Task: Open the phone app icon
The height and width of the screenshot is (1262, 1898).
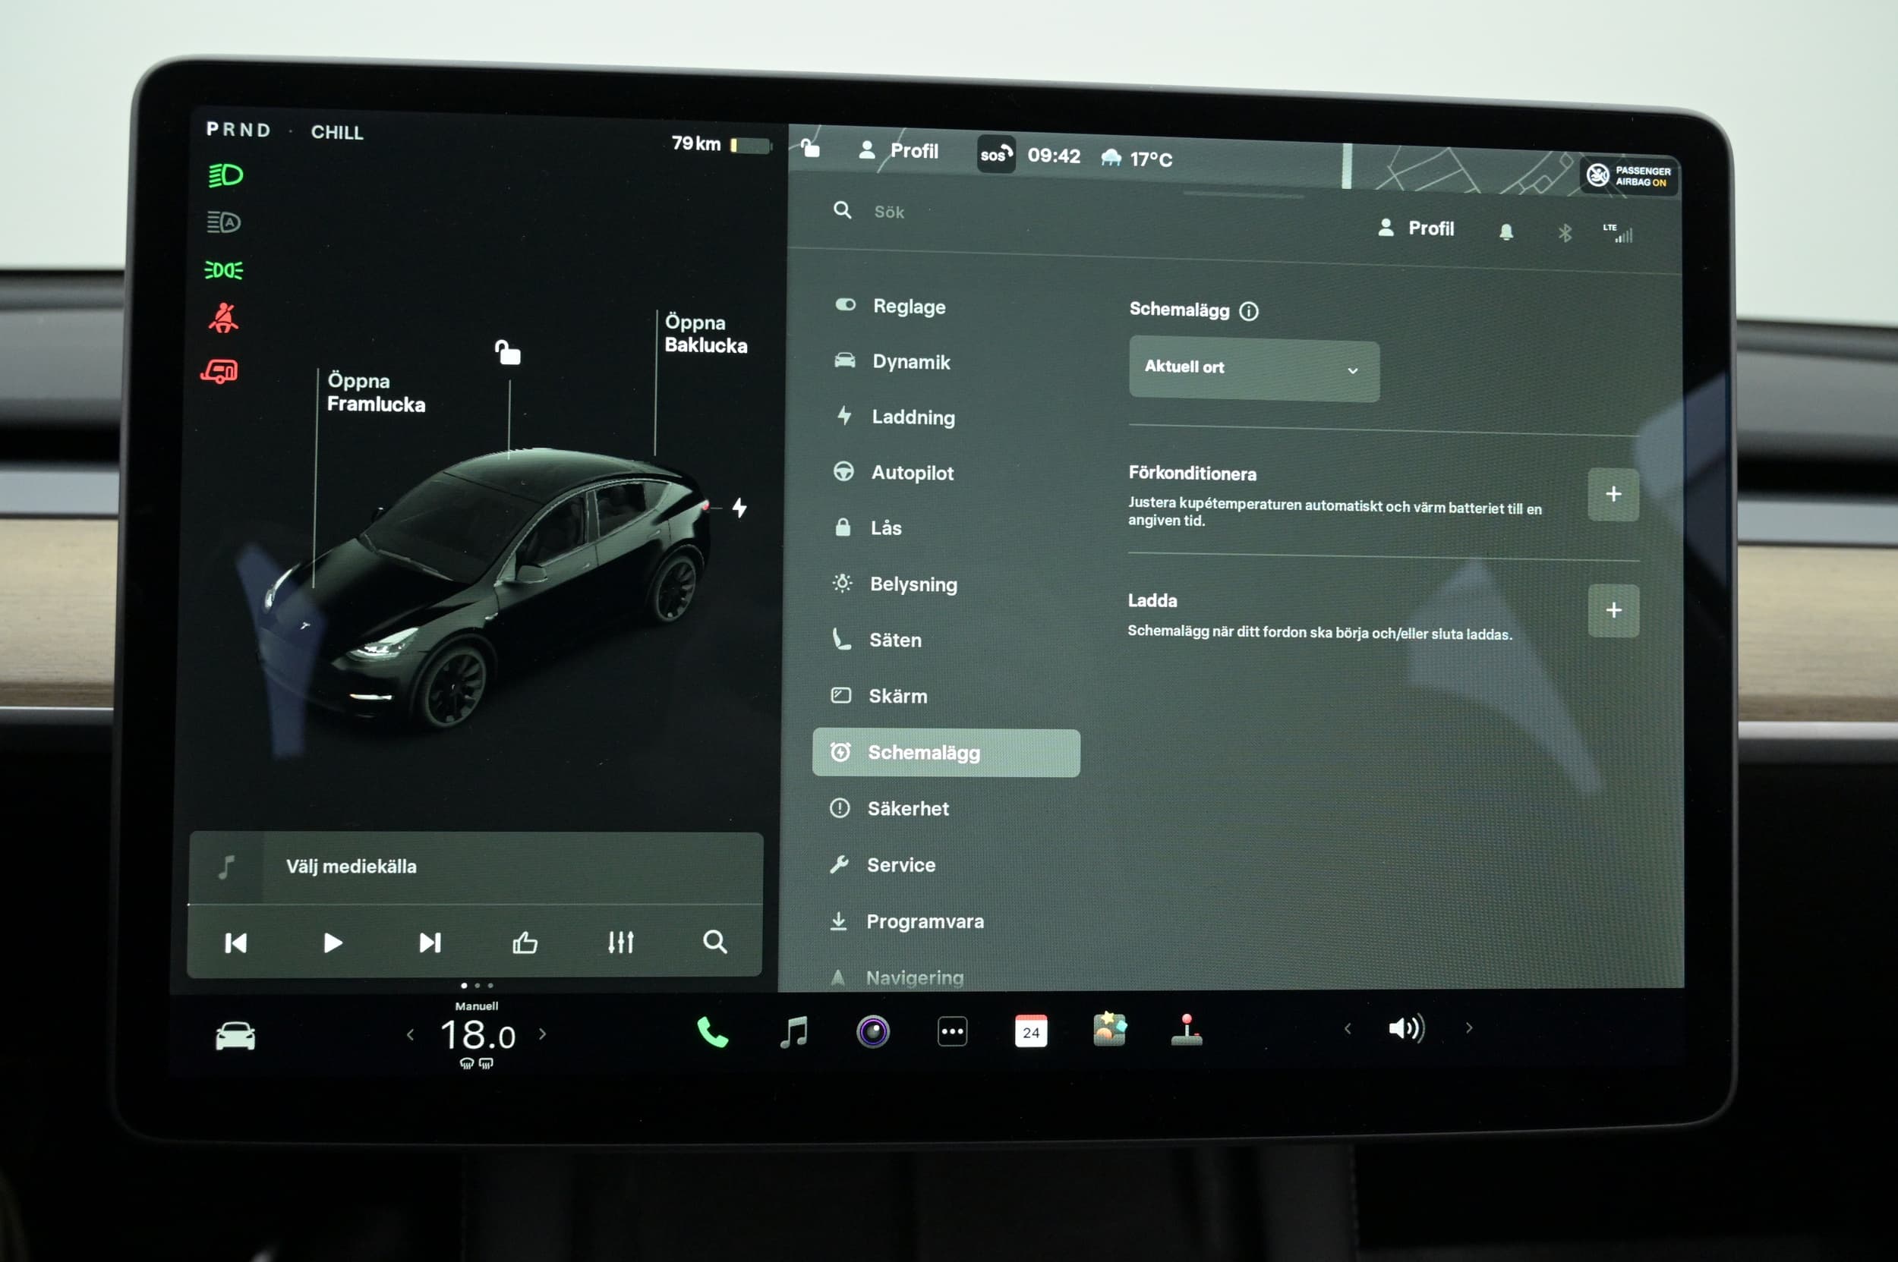Action: pyautogui.click(x=712, y=1032)
